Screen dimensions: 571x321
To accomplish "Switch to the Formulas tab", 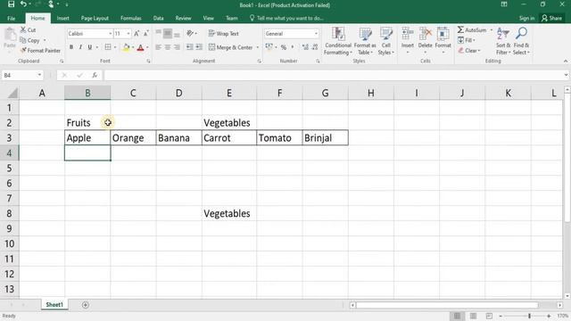I will (x=131, y=18).
